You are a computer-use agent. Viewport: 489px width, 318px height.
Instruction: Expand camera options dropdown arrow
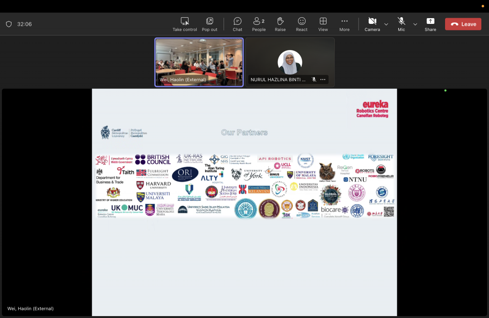[386, 24]
